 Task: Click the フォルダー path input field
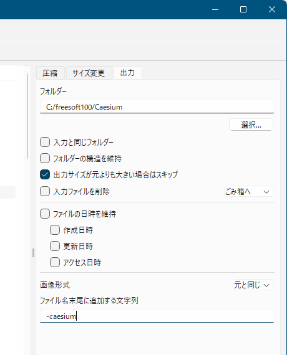[157, 107]
